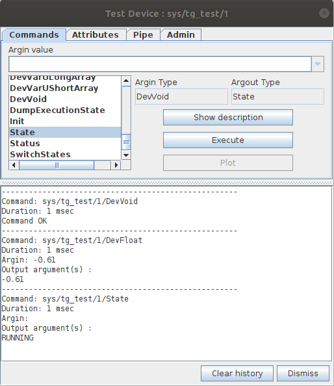Click the Show description button
This screenshot has height=386, width=334.
(228, 118)
